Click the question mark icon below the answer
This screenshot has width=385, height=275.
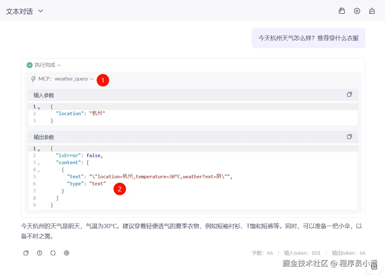tap(40, 253)
